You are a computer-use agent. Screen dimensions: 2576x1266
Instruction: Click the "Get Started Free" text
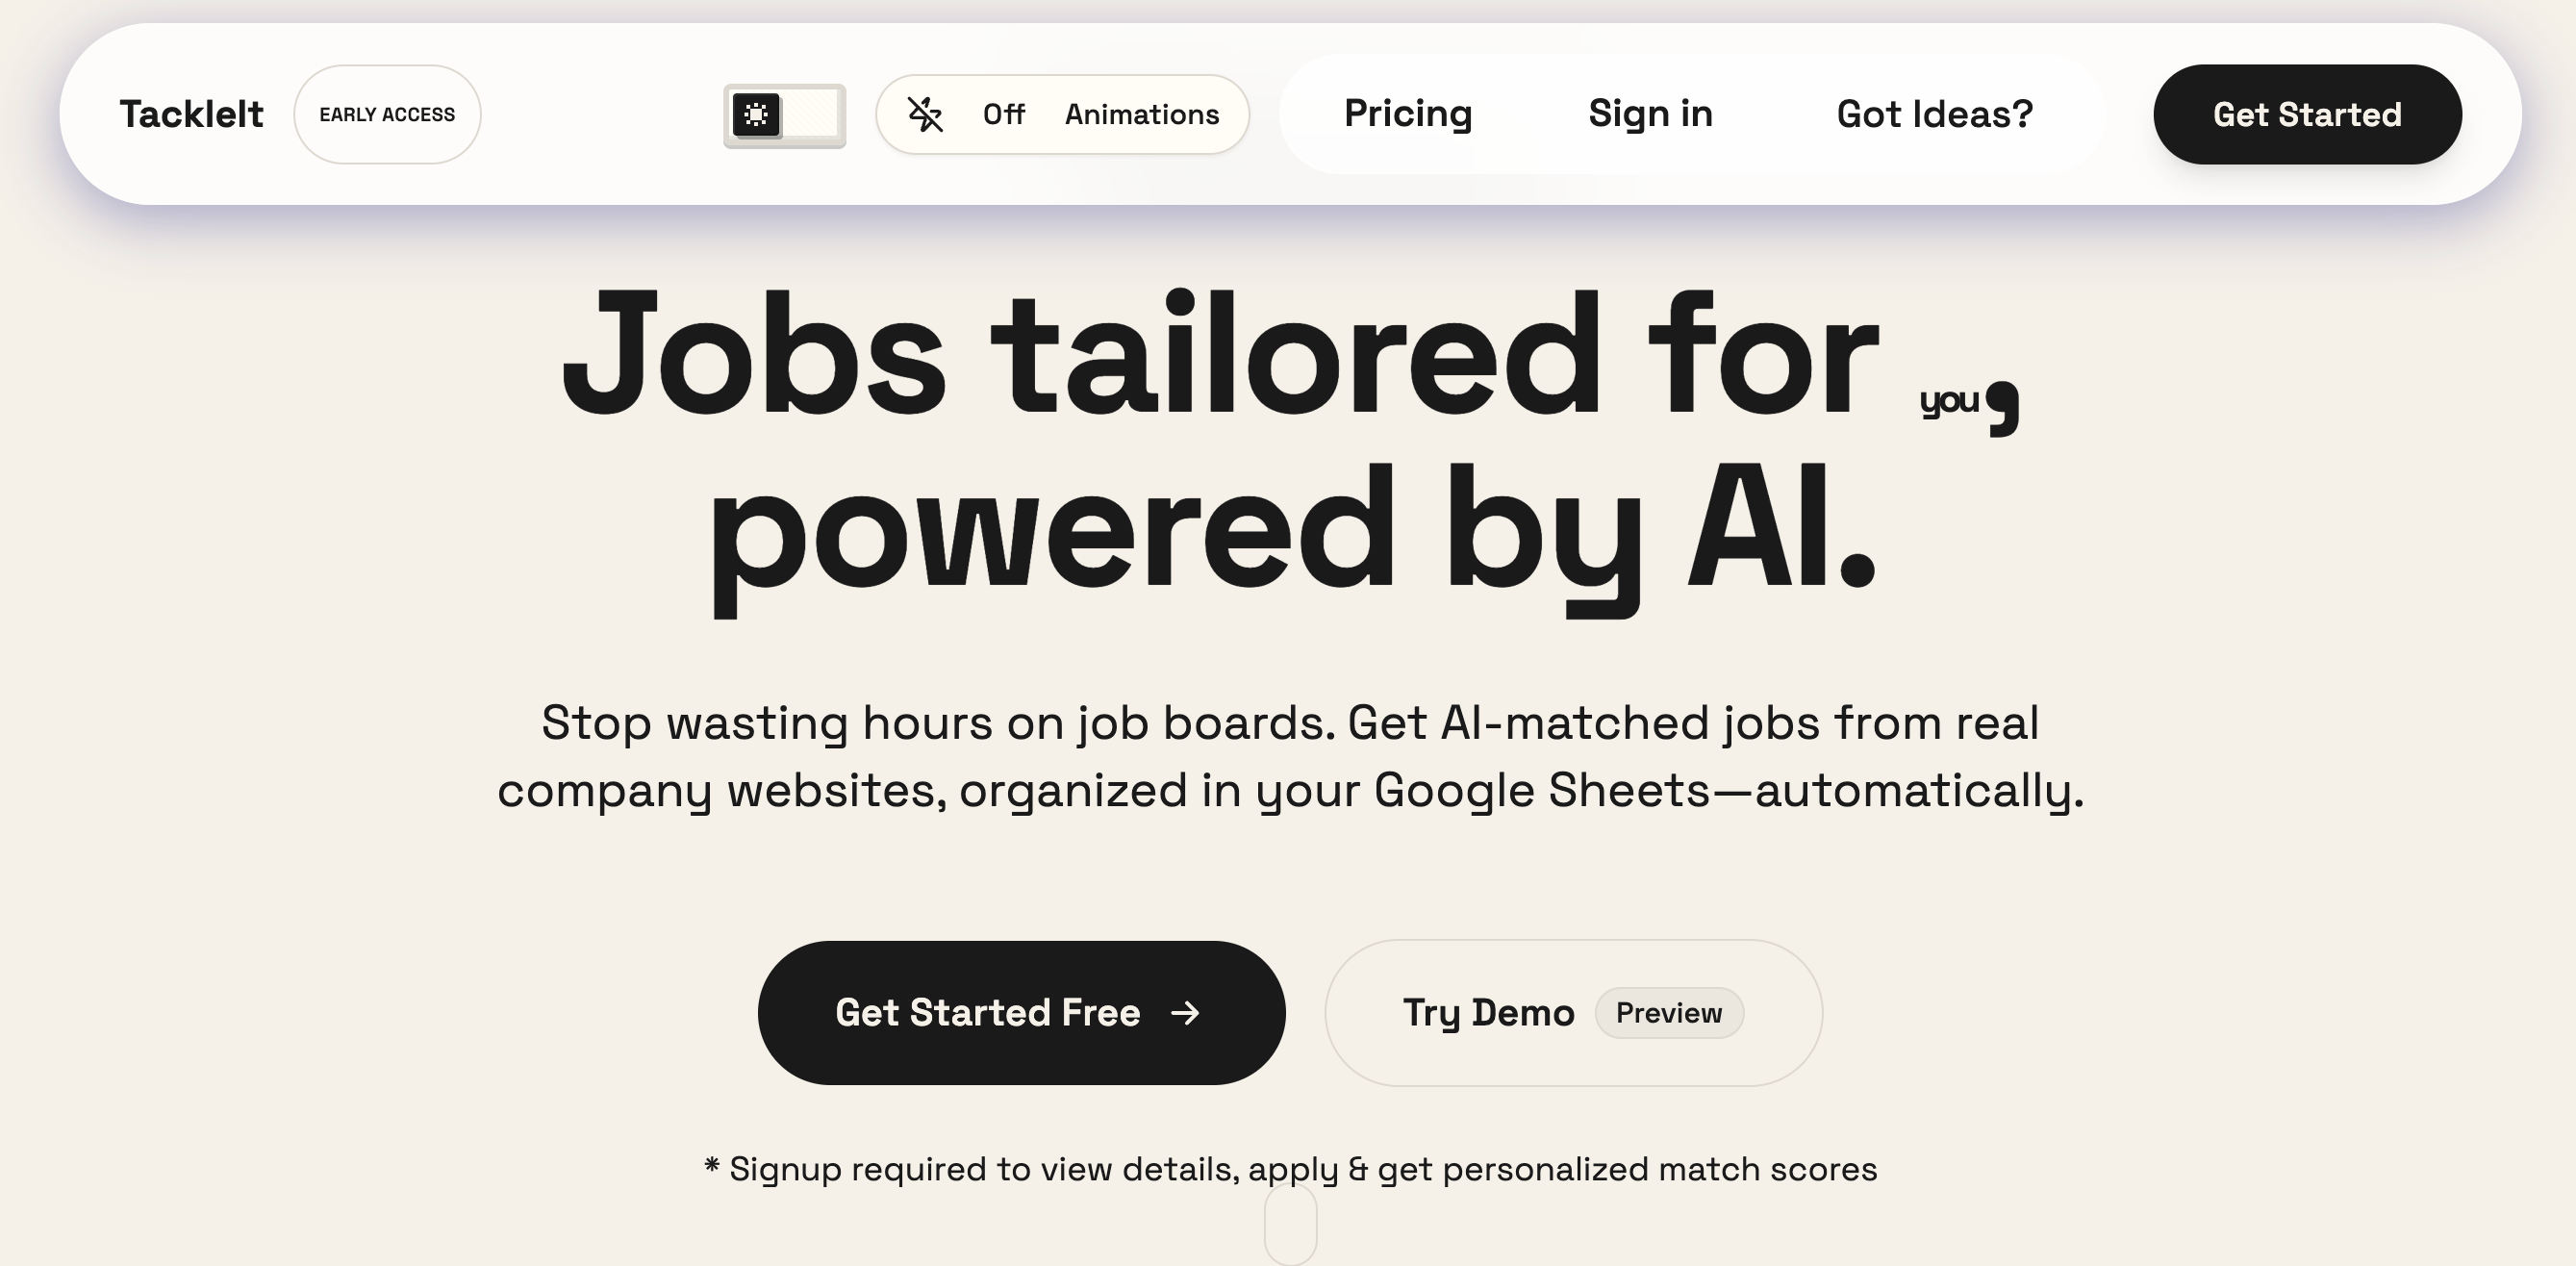(x=987, y=1013)
